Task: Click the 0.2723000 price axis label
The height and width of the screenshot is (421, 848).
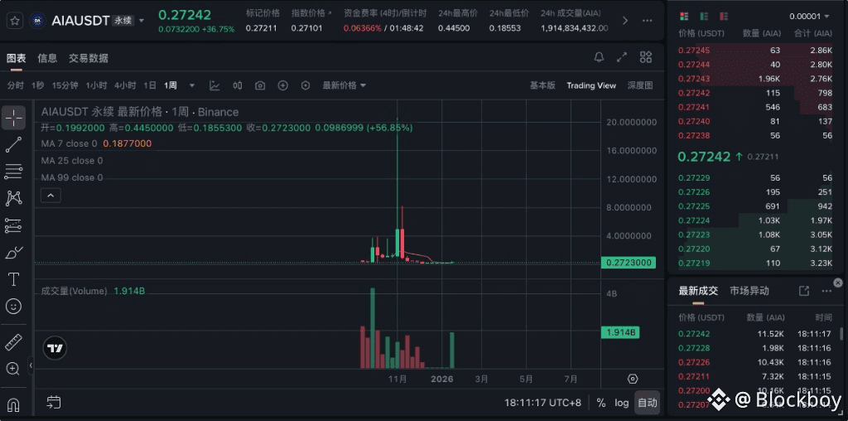Action: (x=628, y=263)
